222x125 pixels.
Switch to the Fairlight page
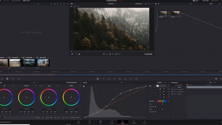[134, 122]
